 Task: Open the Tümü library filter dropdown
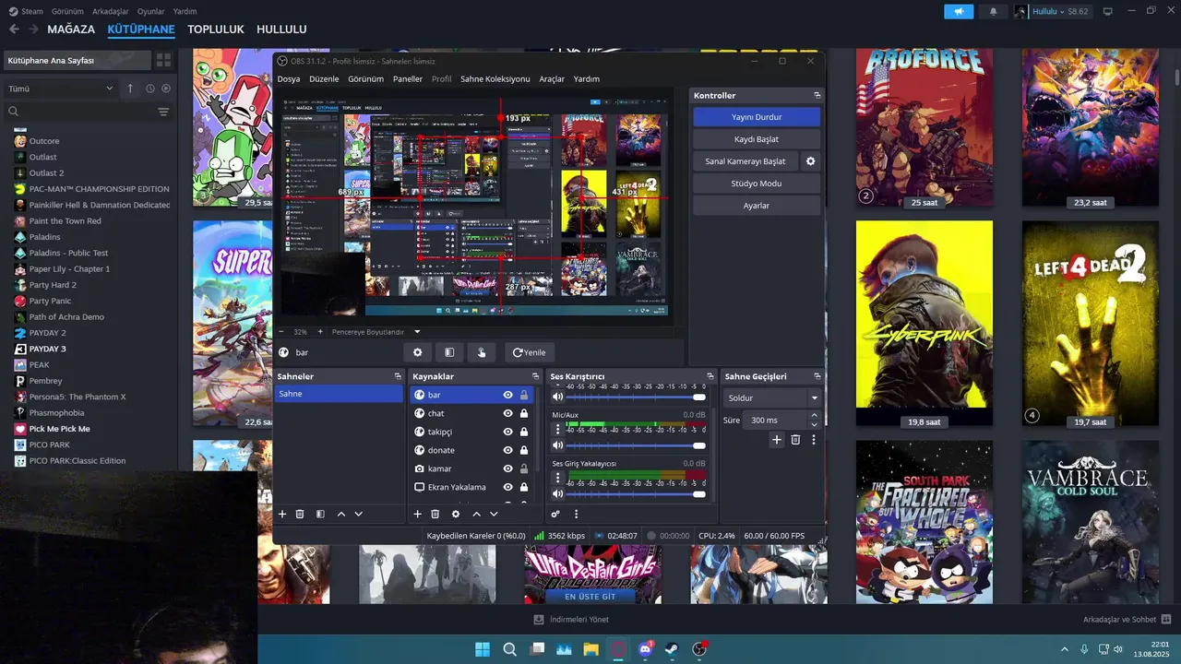click(61, 89)
